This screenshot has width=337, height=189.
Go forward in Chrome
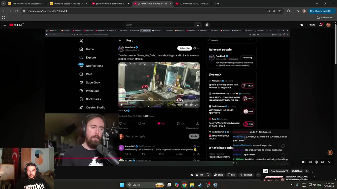[x=10, y=11]
